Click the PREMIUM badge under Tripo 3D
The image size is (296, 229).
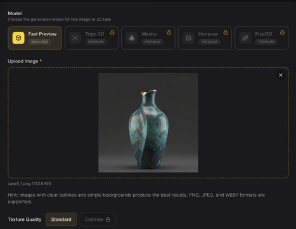[96, 42]
